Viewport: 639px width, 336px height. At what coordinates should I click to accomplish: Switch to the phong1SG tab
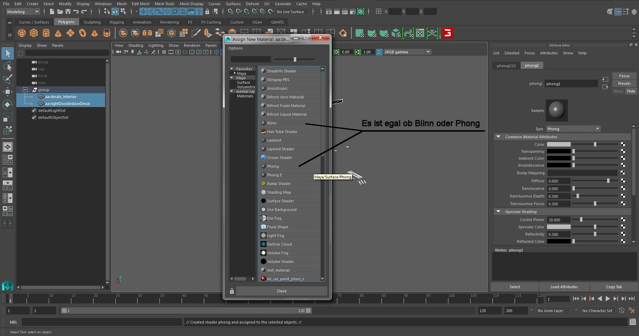coord(506,65)
